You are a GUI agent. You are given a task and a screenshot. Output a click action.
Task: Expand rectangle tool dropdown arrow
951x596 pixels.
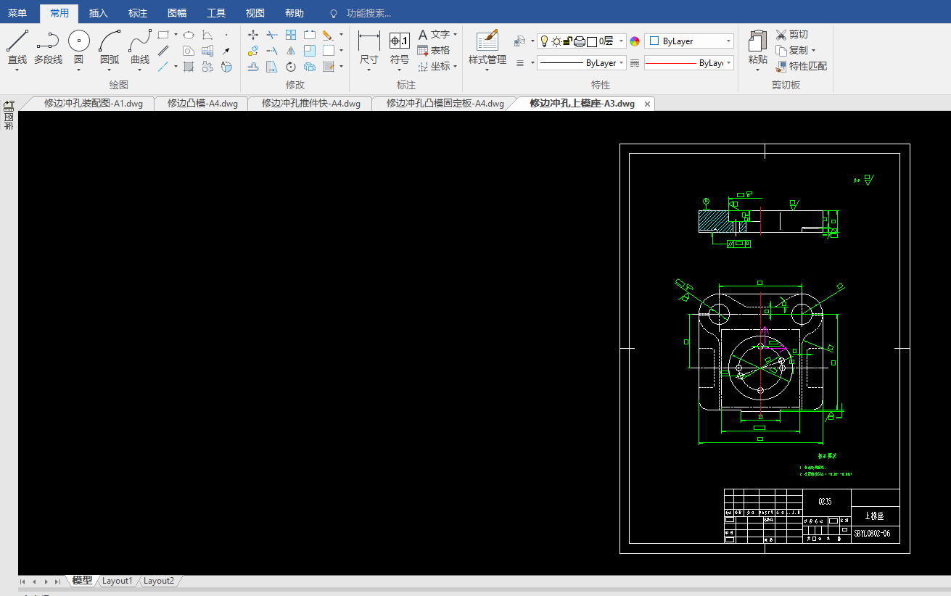coord(176,35)
